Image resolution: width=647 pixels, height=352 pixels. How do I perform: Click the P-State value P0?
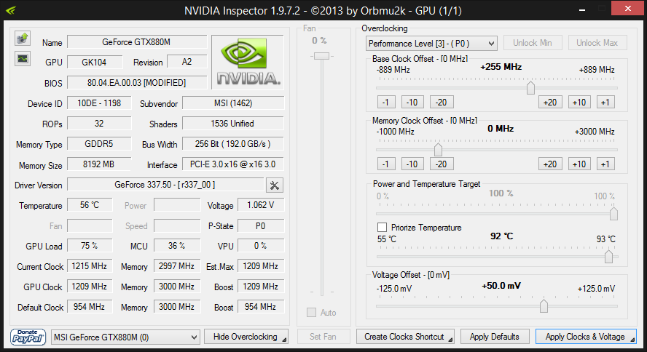click(x=261, y=225)
